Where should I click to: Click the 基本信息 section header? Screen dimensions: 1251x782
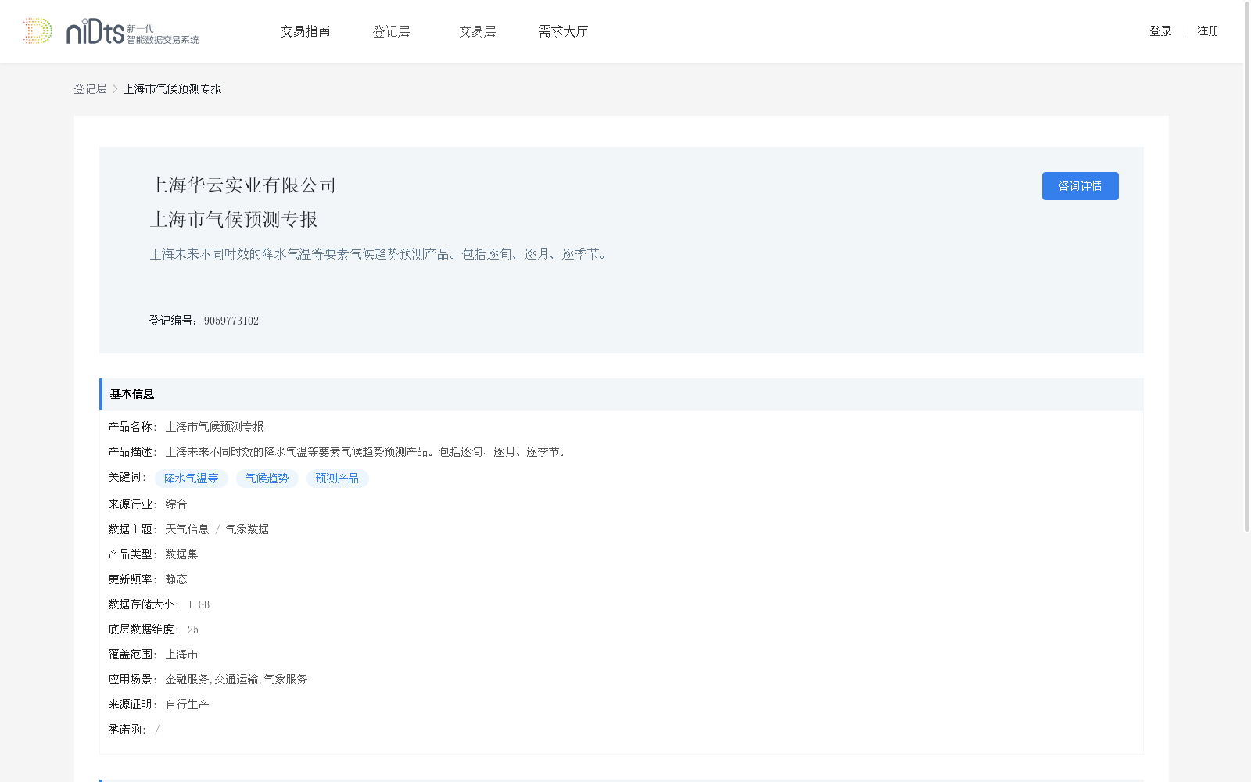tap(622, 394)
